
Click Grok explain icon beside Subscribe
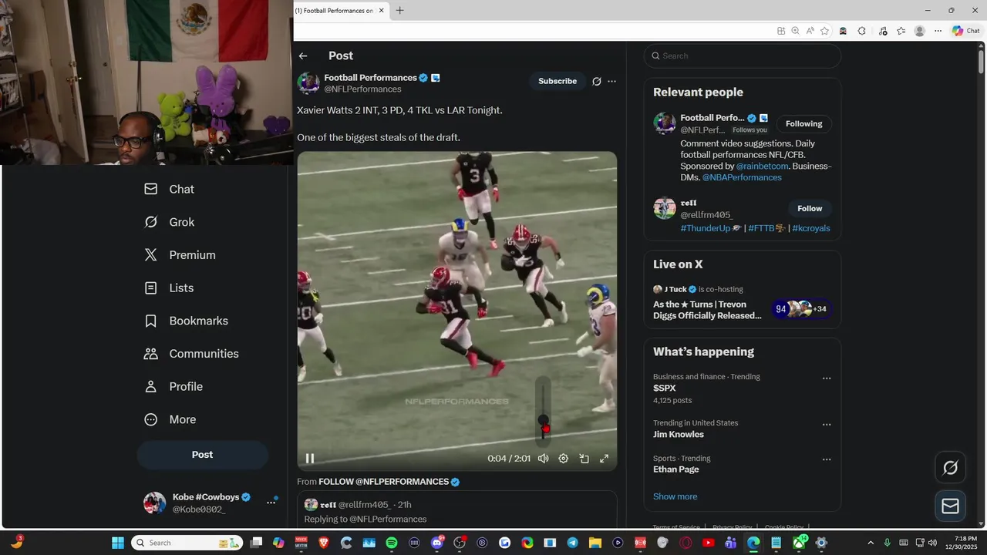click(596, 81)
